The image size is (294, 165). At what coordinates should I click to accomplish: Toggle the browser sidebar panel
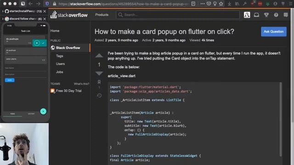pos(23,4)
